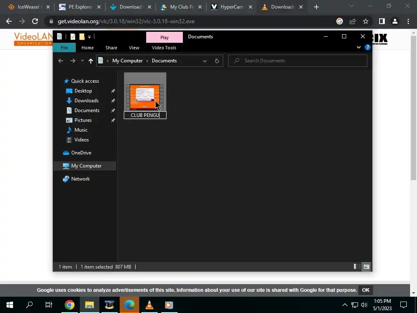Open Chrome profile avatar

pyautogui.click(x=395, y=21)
